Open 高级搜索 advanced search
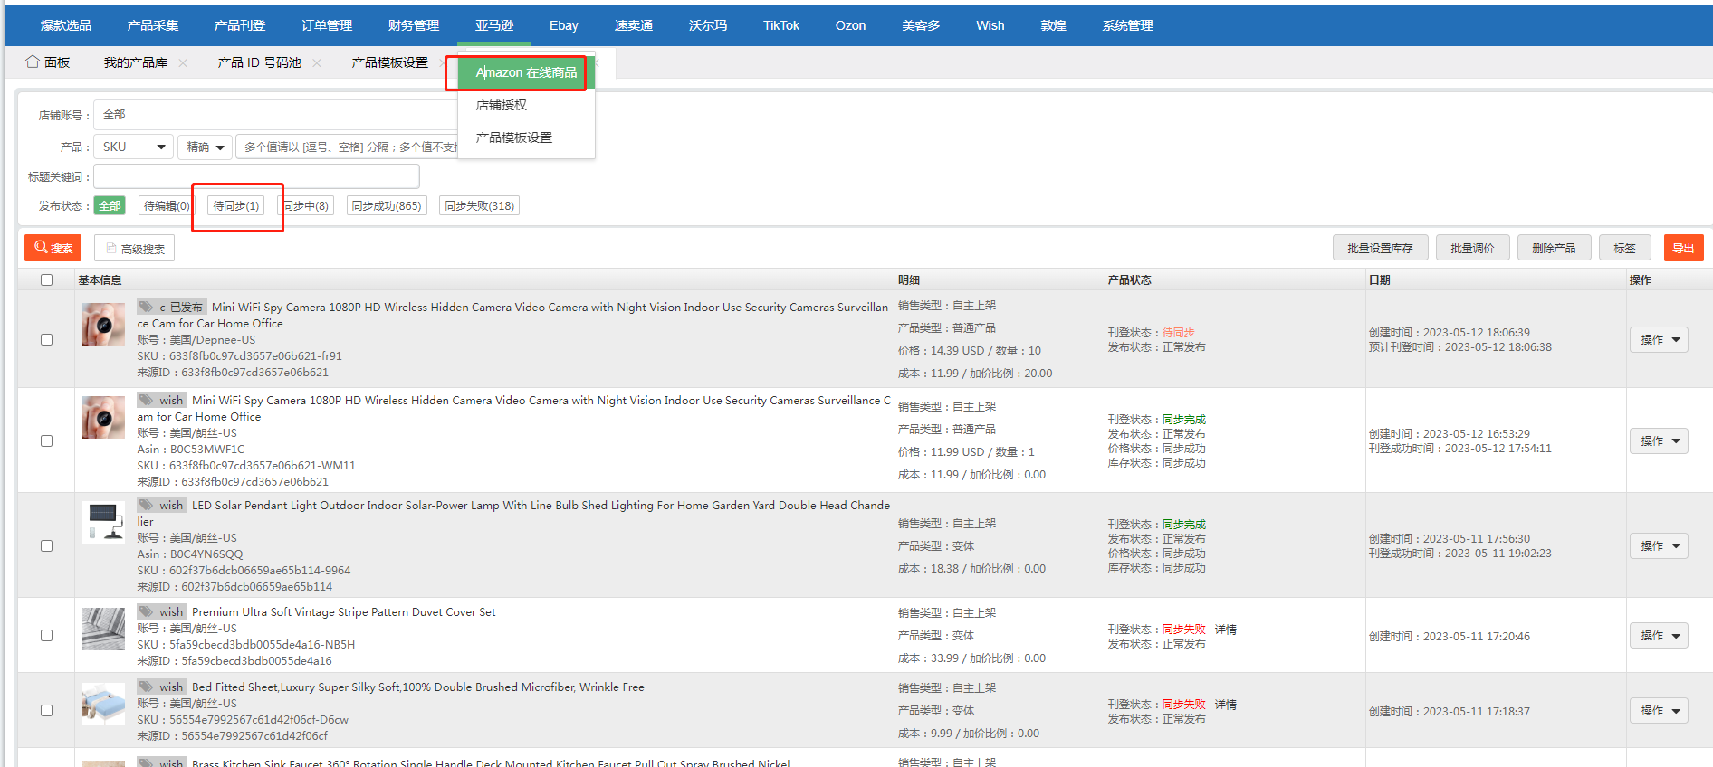The image size is (1713, 767). click(134, 248)
